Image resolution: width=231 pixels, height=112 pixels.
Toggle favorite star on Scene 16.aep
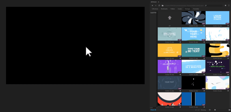[204, 107]
